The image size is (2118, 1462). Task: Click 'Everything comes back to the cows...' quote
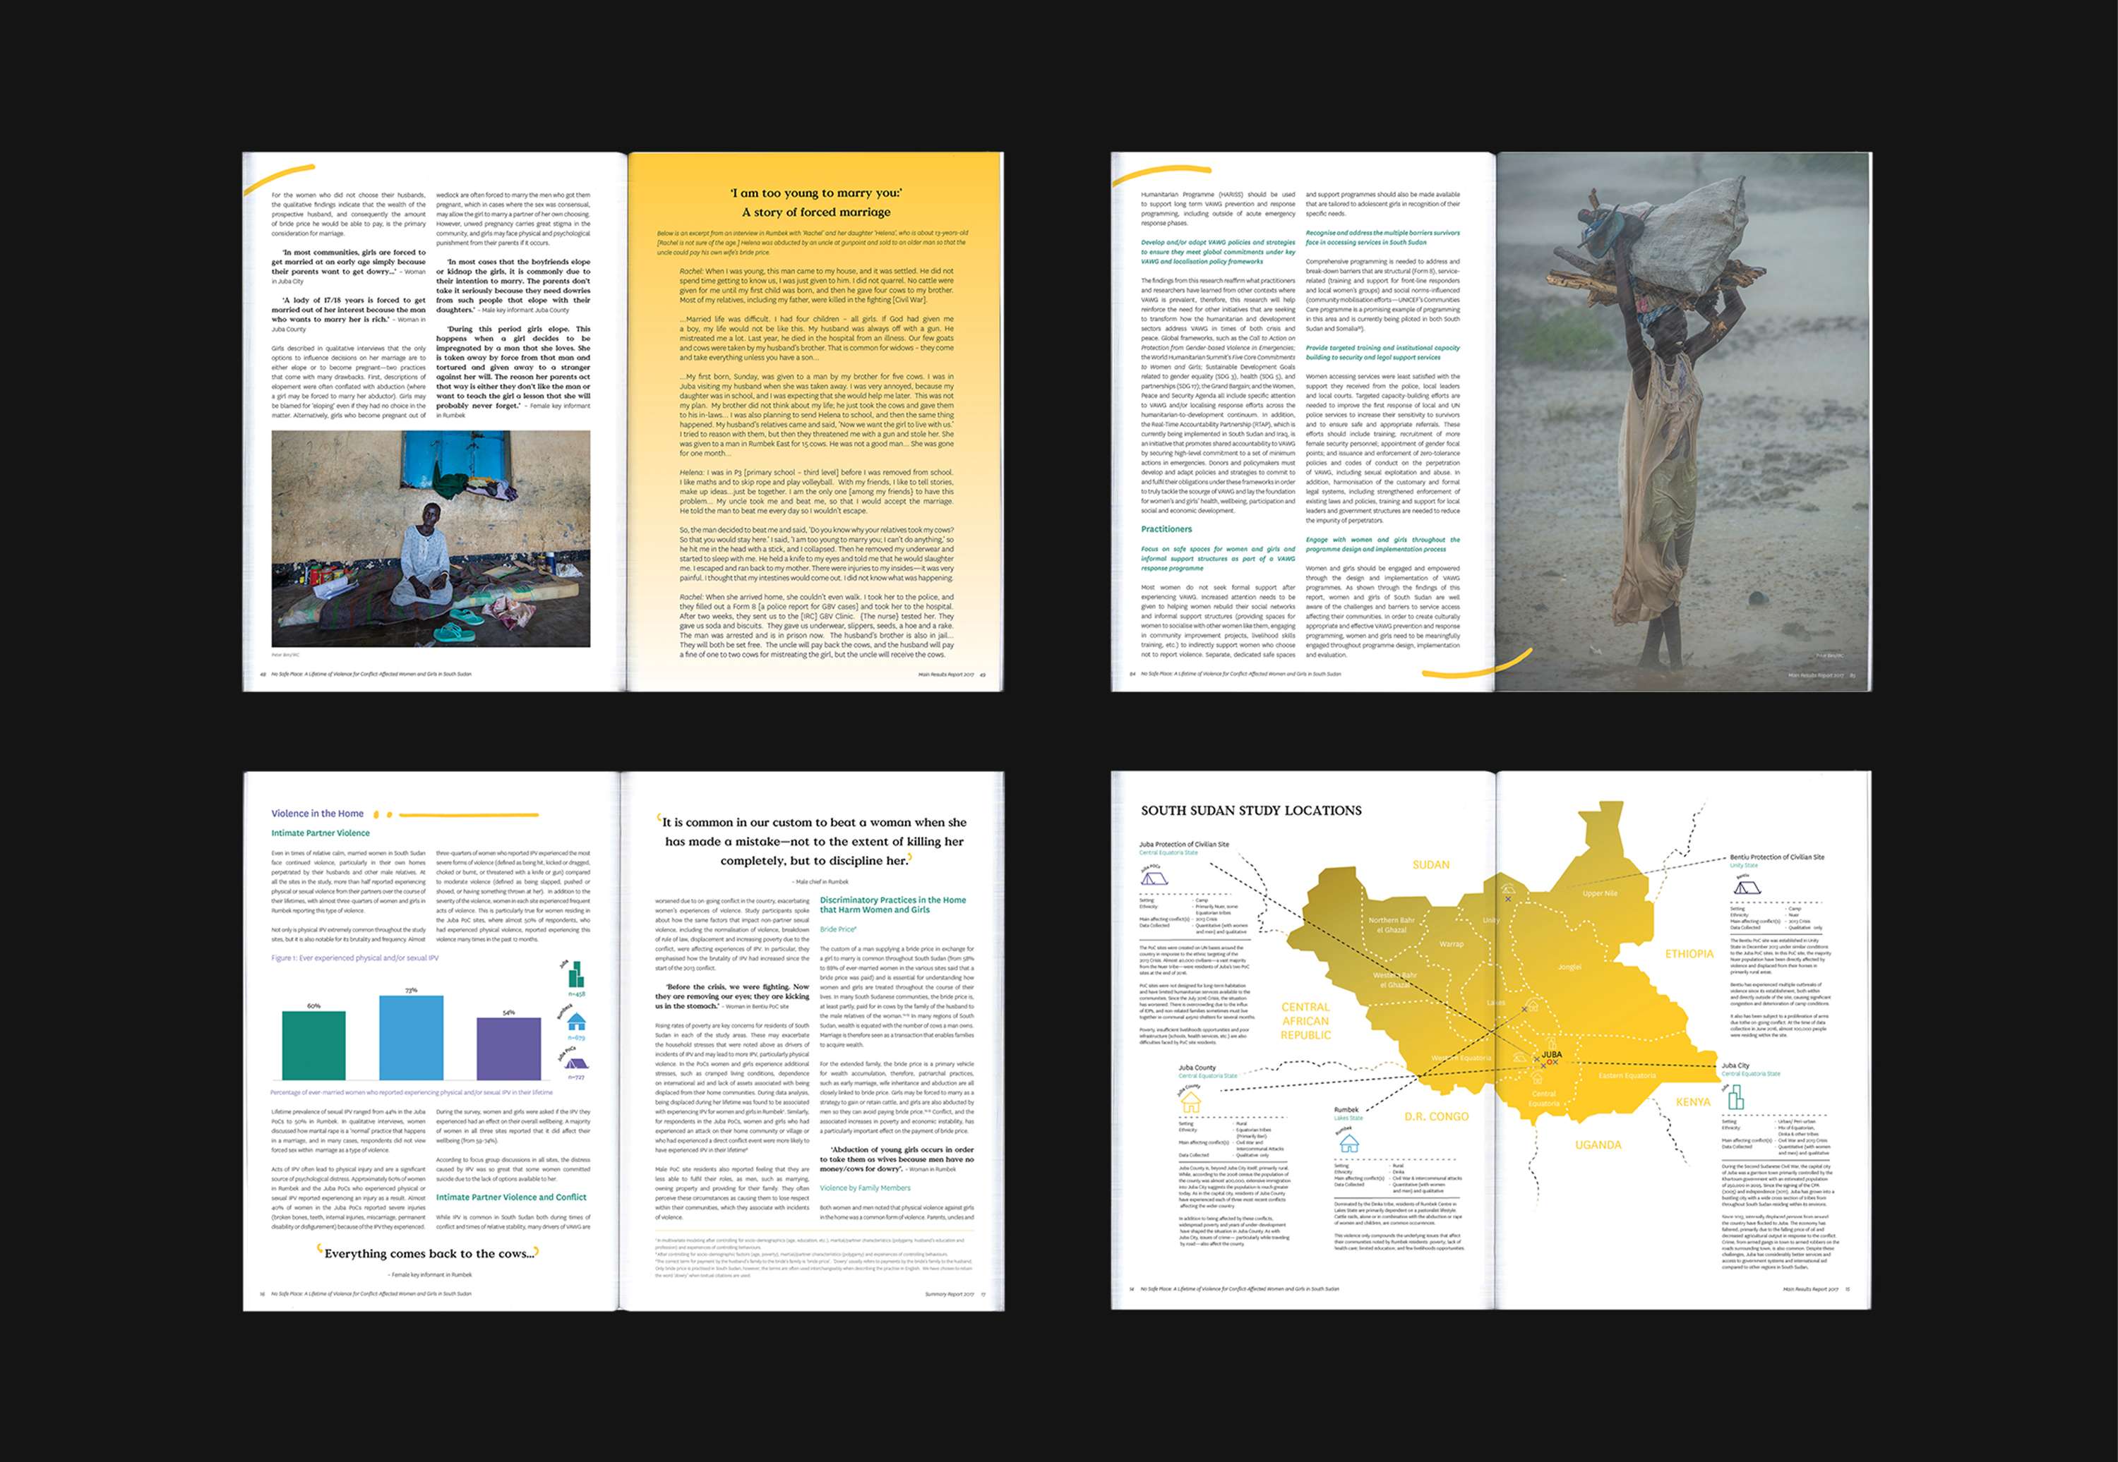tap(429, 1254)
